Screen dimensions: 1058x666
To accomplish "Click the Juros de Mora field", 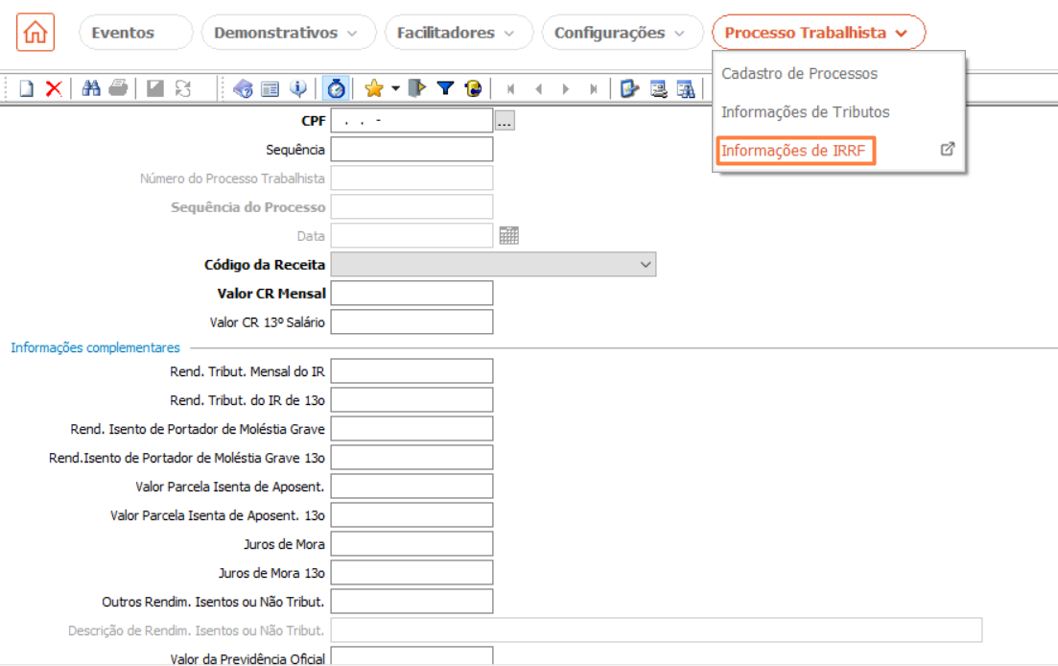I will 411,544.
